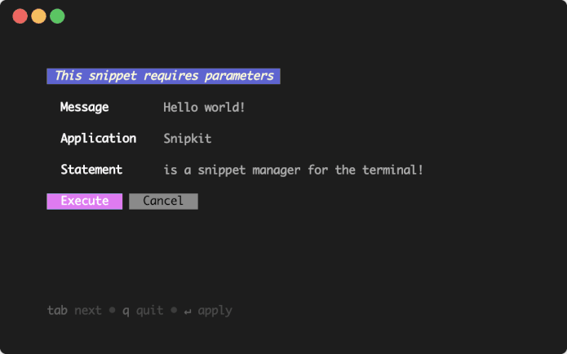Click the apply hint in the help bar
The height and width of the screenshot is (354, 567).
tap(215, 311)
